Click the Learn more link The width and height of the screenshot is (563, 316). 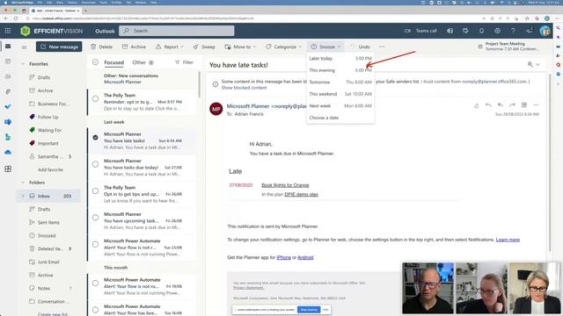pos(508,240)
